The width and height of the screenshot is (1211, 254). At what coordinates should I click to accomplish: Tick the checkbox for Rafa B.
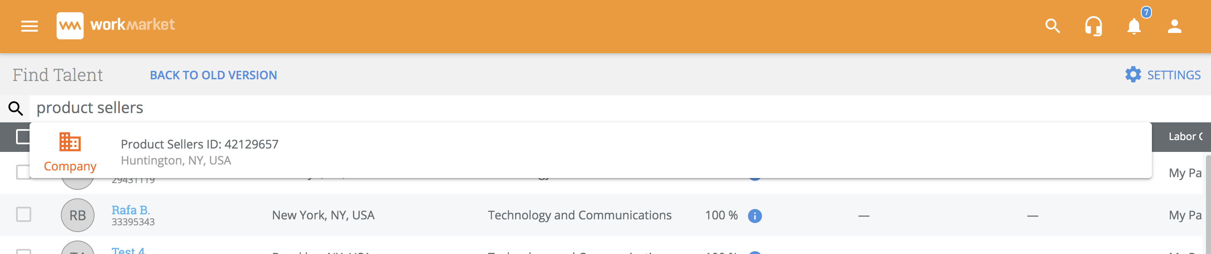24,215
